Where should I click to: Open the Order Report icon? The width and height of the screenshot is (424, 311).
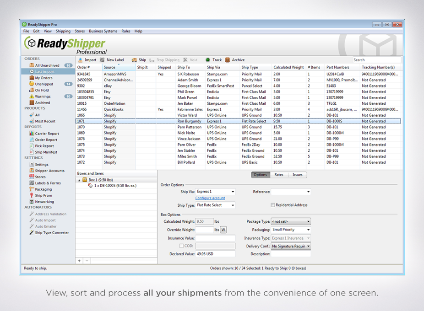32,139
